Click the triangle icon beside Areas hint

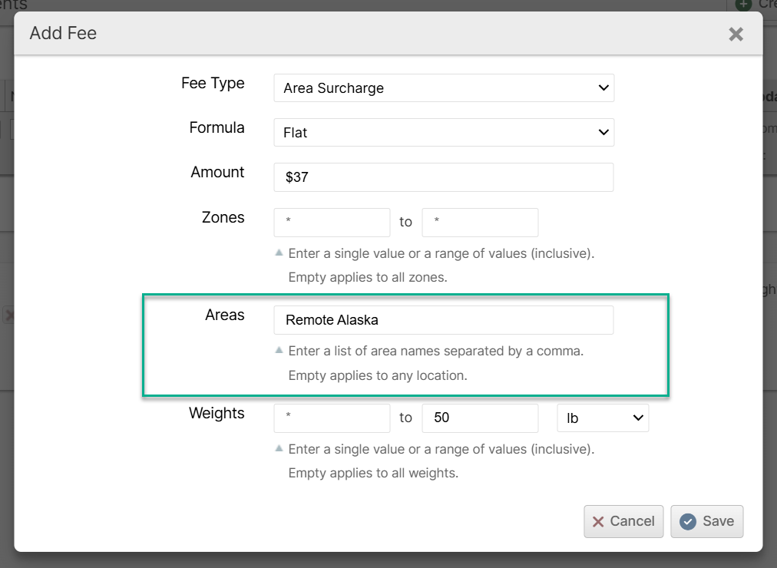click(279, 350)
